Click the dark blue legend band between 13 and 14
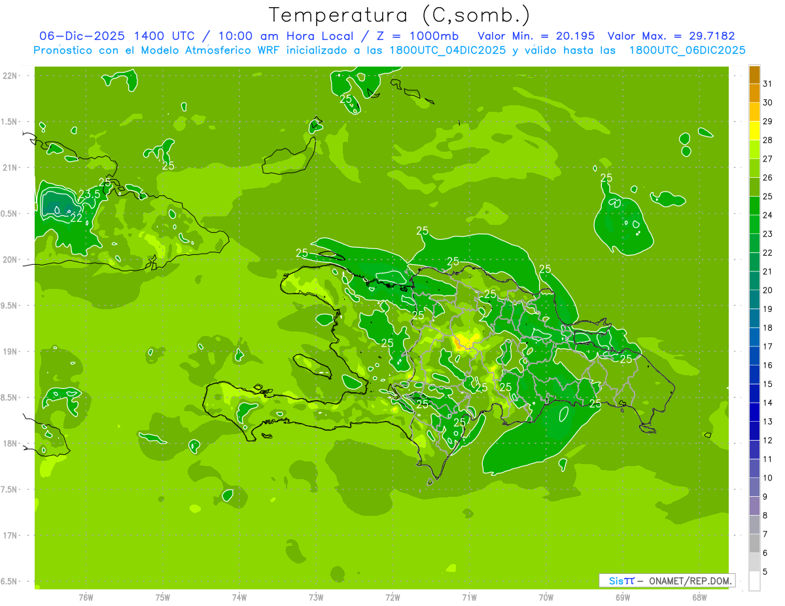Screen dimensions: 785x606 coord(754,412)
